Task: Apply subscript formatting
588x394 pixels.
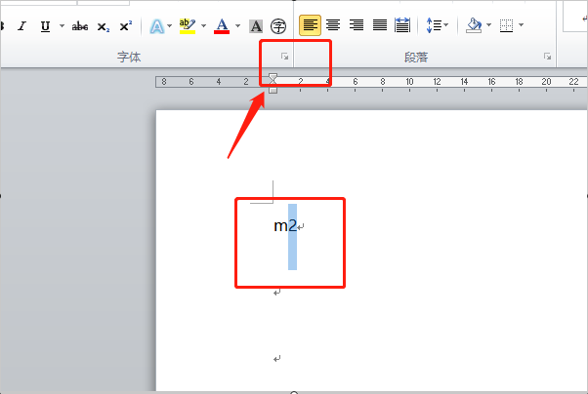Action: [x=104, y=27]
